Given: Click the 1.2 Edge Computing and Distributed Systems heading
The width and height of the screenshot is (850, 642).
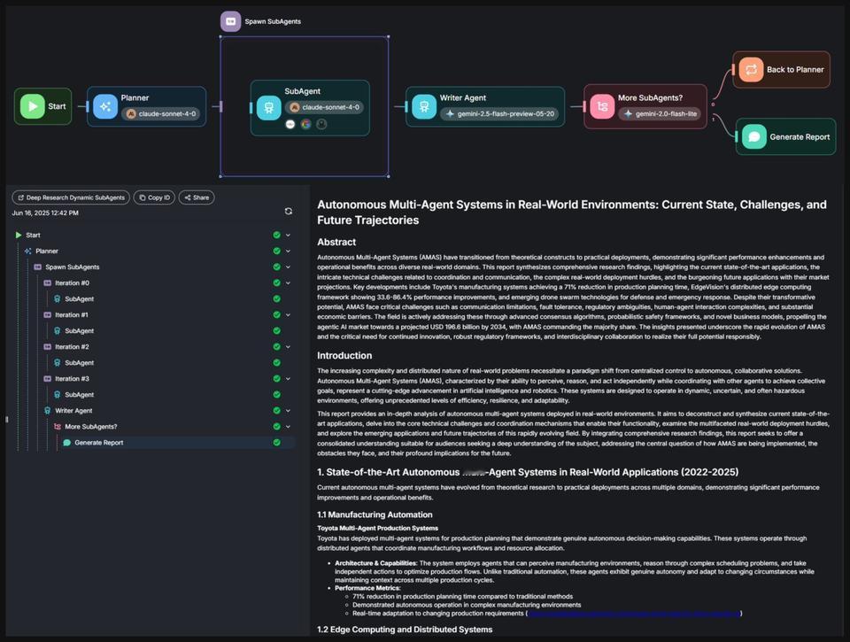Looking at the screenshot, I should 405,630.
